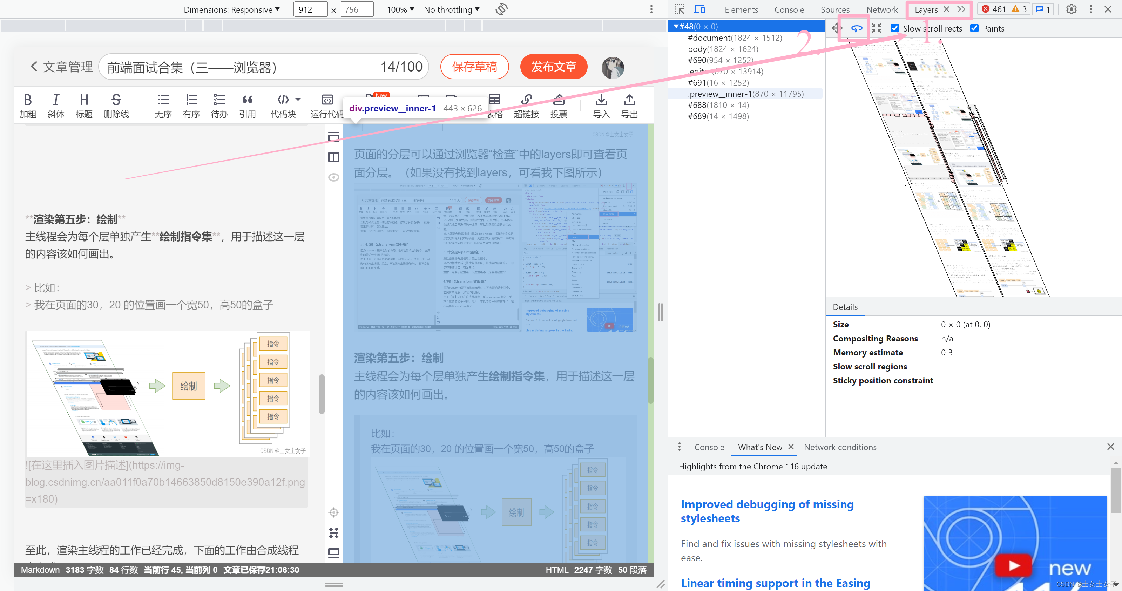
Task: Click the sync scroll target icon
Action: pyautogui.click(x=334, y=512)
